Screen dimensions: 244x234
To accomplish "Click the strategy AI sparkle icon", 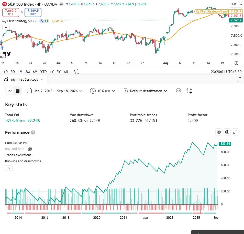I will [x=42, y=21].
